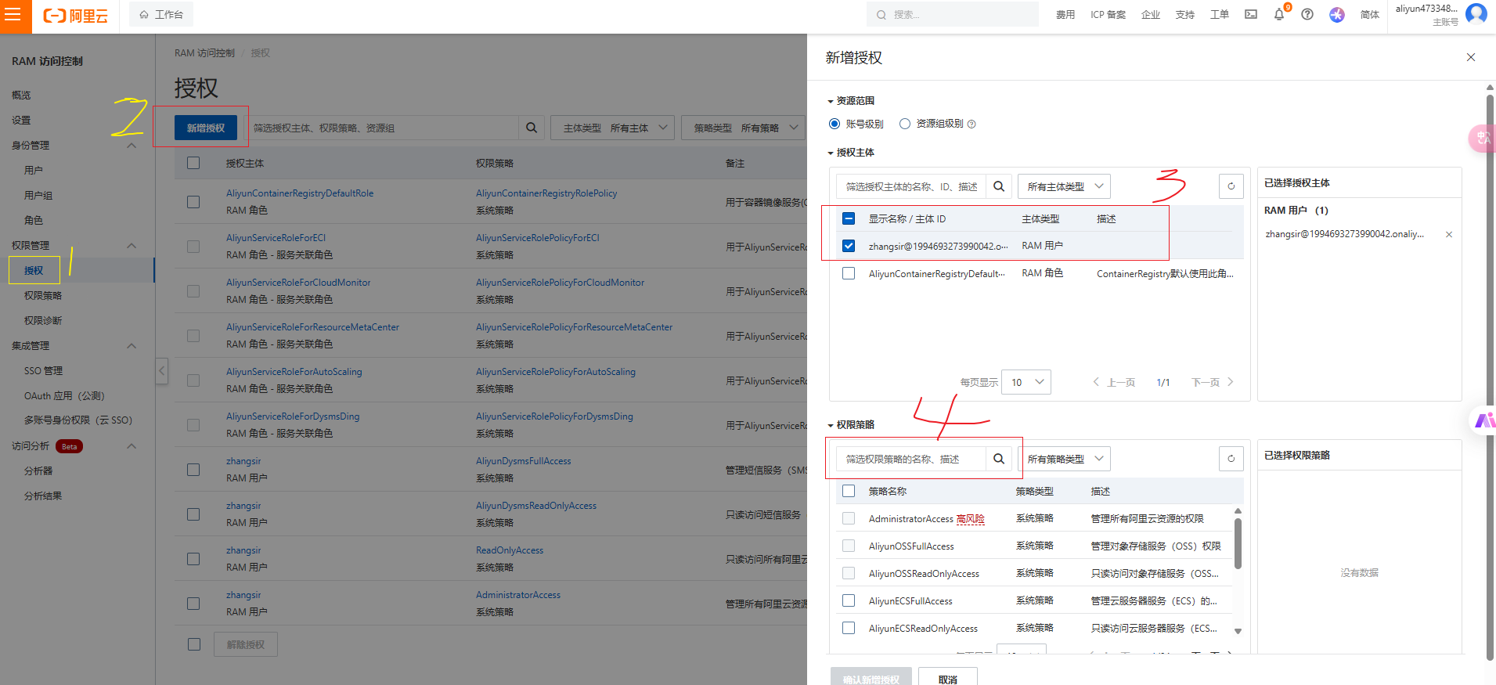Click search icon in main filter box
1496x685 pixels.
tap(532, 128)
